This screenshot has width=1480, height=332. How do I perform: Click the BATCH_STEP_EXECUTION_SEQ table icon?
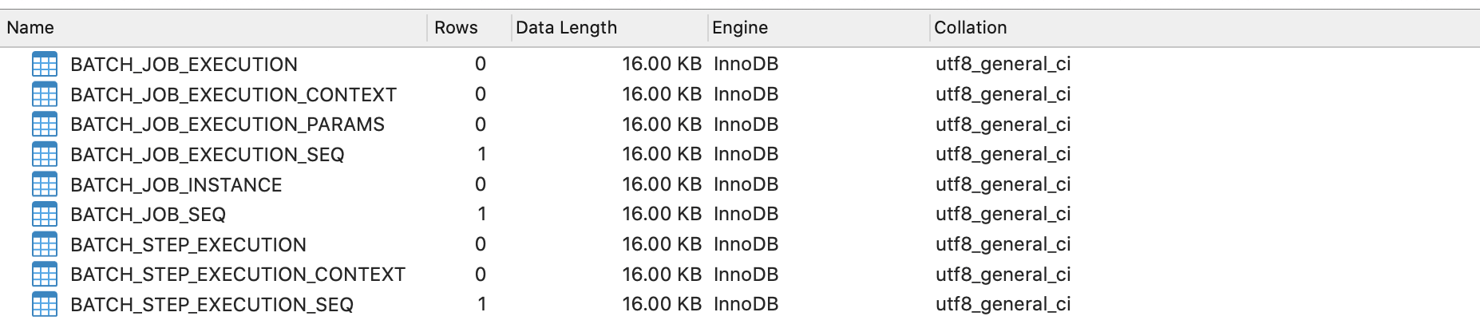45,304
